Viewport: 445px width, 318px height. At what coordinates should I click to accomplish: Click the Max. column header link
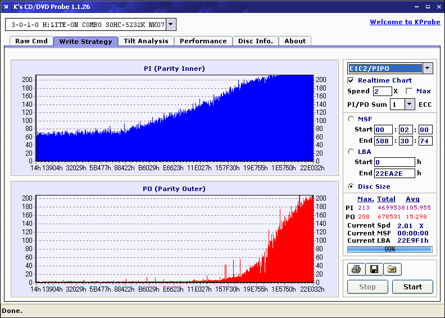point(366,199)
